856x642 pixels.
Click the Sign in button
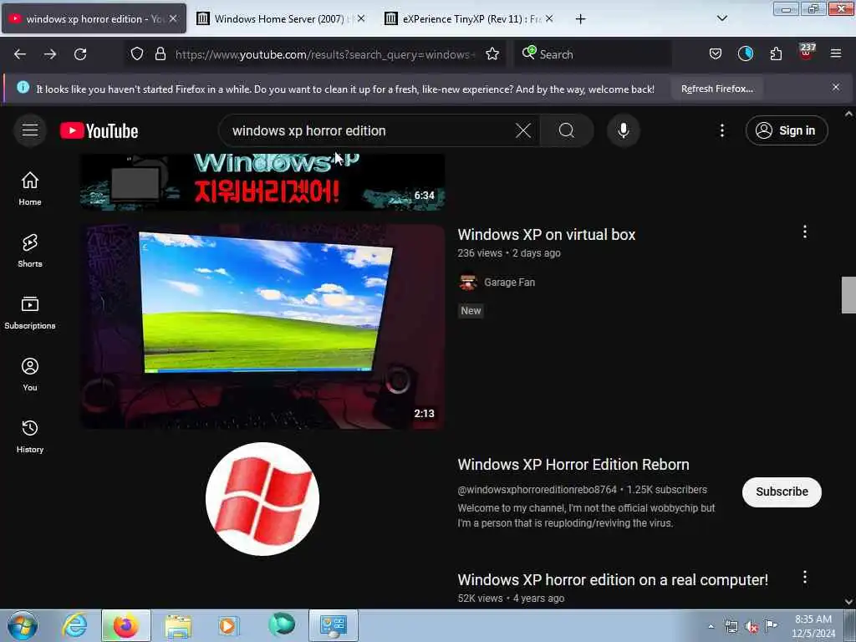[x=787, y=130]
